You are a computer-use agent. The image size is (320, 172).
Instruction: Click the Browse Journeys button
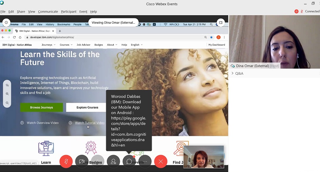point(41,107)
